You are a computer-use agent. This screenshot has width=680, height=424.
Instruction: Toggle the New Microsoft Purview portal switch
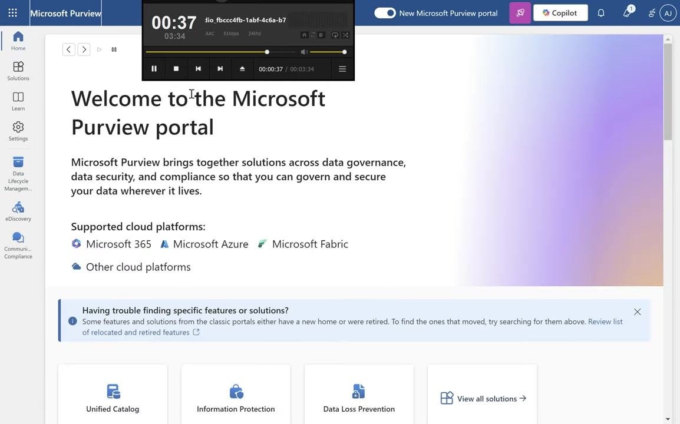(x=385, y=13)
